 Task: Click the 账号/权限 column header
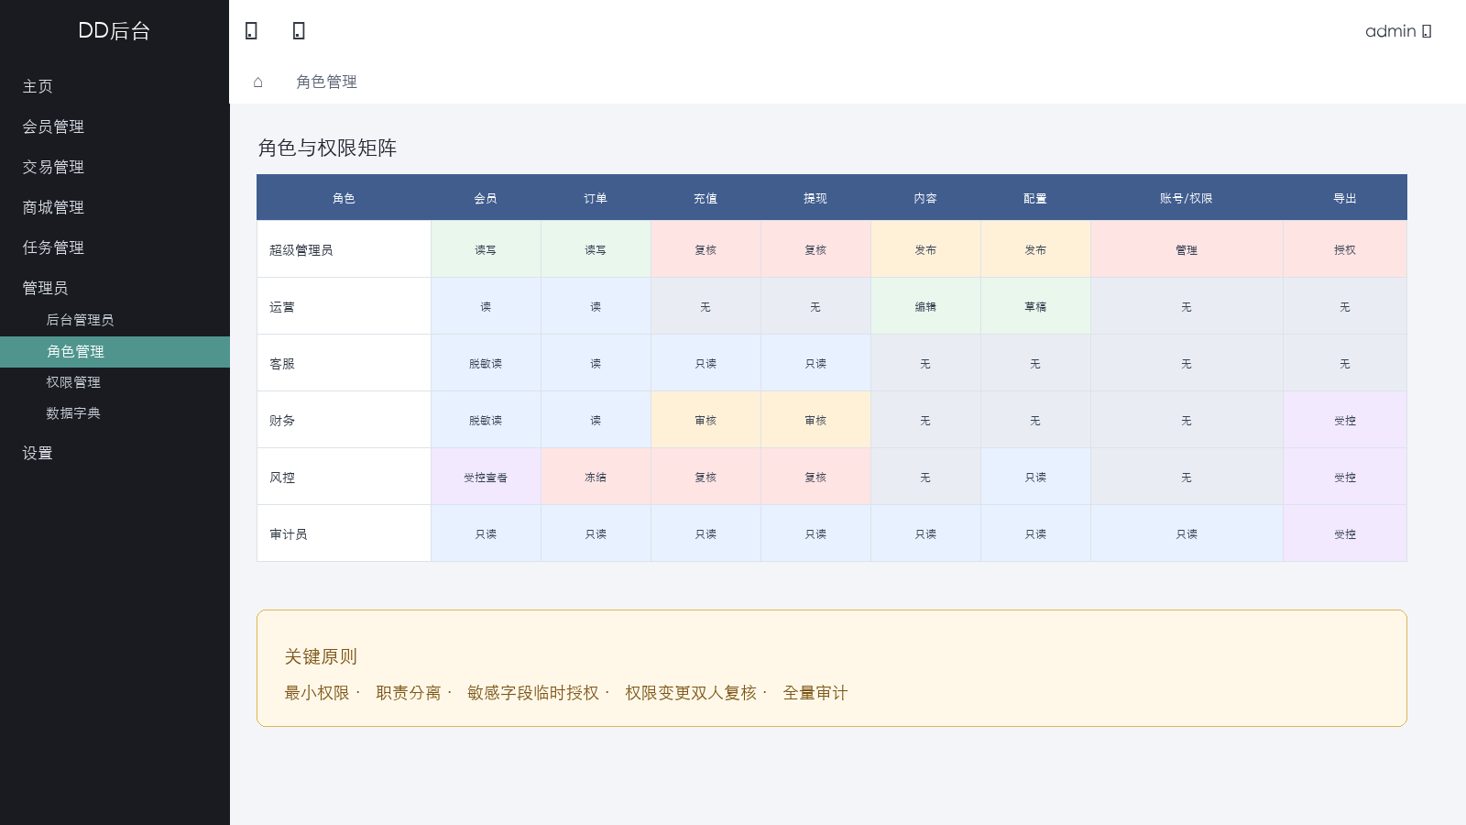1187,198
